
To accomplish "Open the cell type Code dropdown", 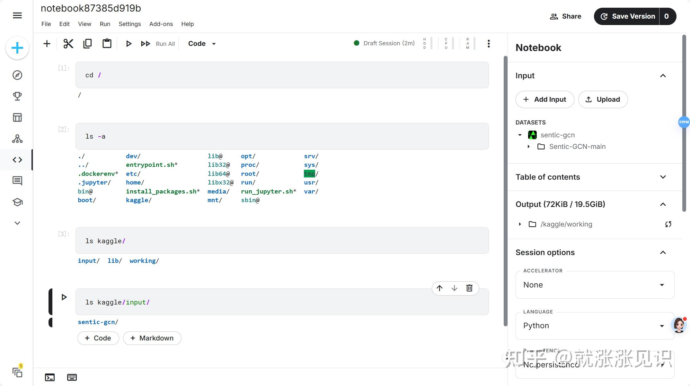I will 202,44.
